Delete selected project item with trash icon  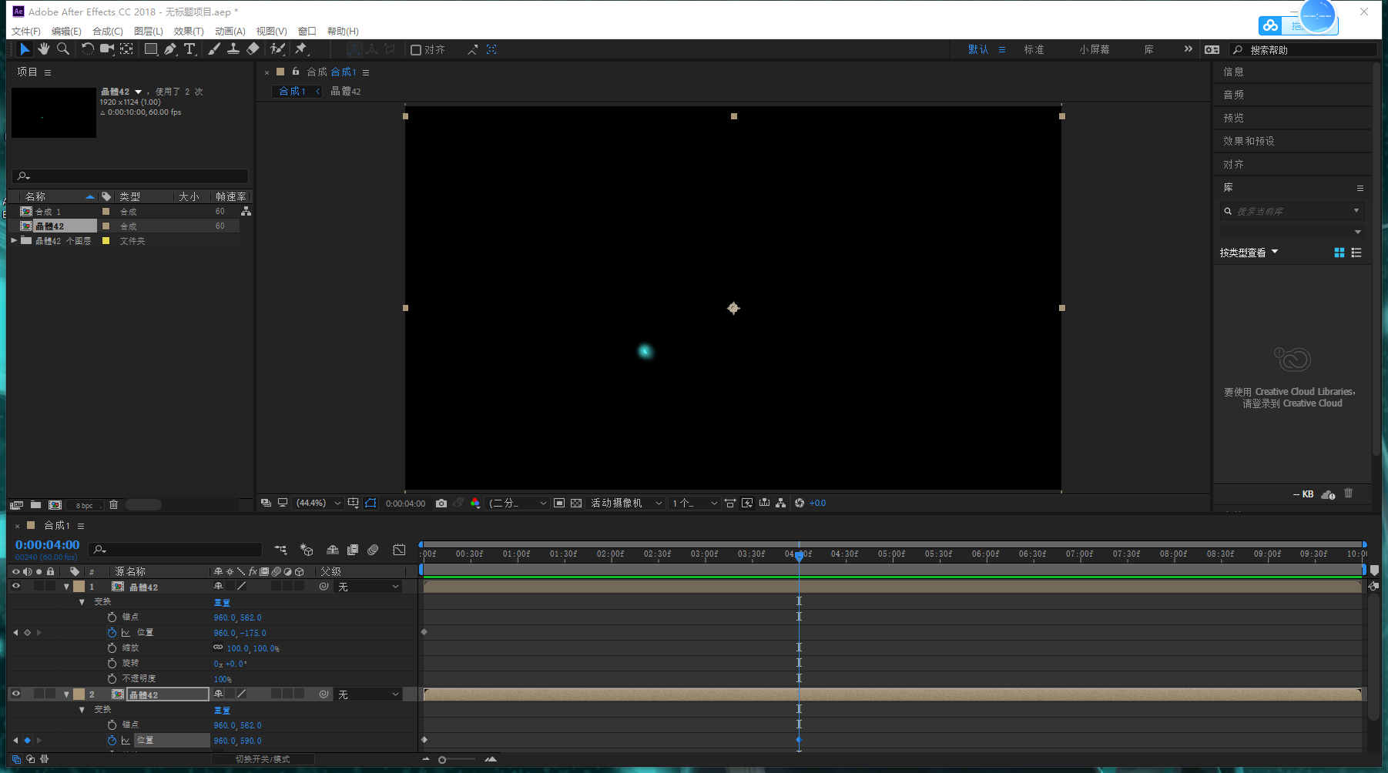pos(113,505)
